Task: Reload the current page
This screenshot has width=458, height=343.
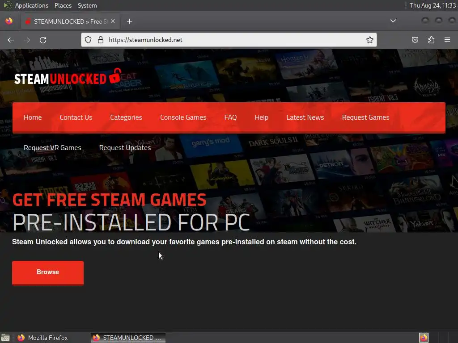Action: pos(43,40)
